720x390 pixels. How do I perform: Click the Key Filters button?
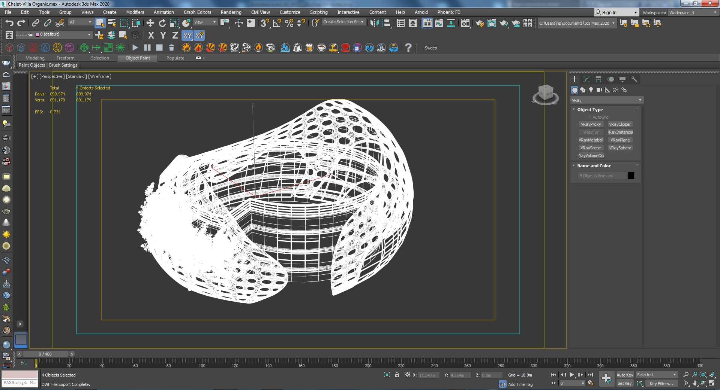[x=661, y=384]
